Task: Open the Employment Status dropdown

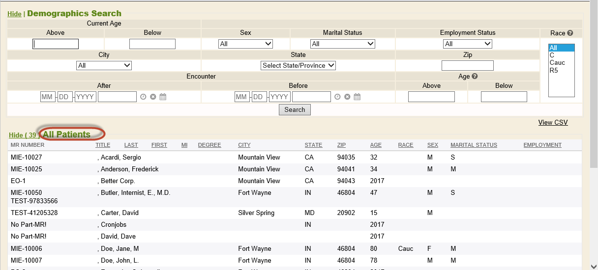Action: [x=467, y=44]
